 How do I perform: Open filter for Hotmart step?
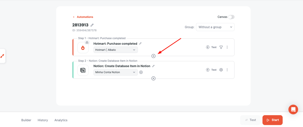[221, 47]
